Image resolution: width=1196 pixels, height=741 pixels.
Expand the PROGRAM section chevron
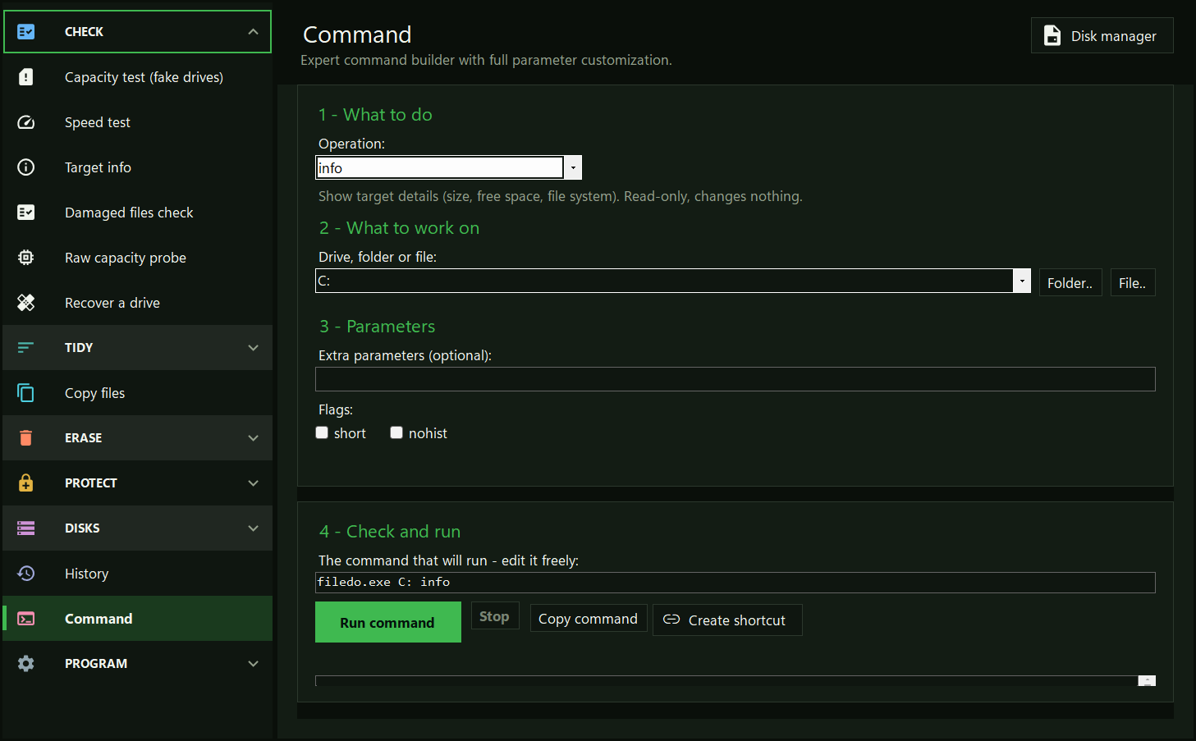coord(253,664)
